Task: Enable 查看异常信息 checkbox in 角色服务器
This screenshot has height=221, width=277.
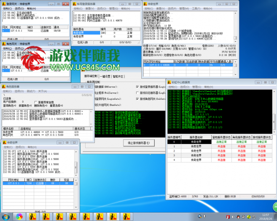Action: 36,102
